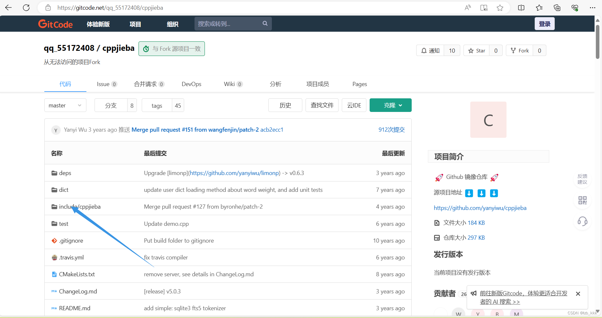Image resolution: width=602 pixels, height=318 pixels.
Task: Click the 912次提交 commits link
Action: pos(392,130)
